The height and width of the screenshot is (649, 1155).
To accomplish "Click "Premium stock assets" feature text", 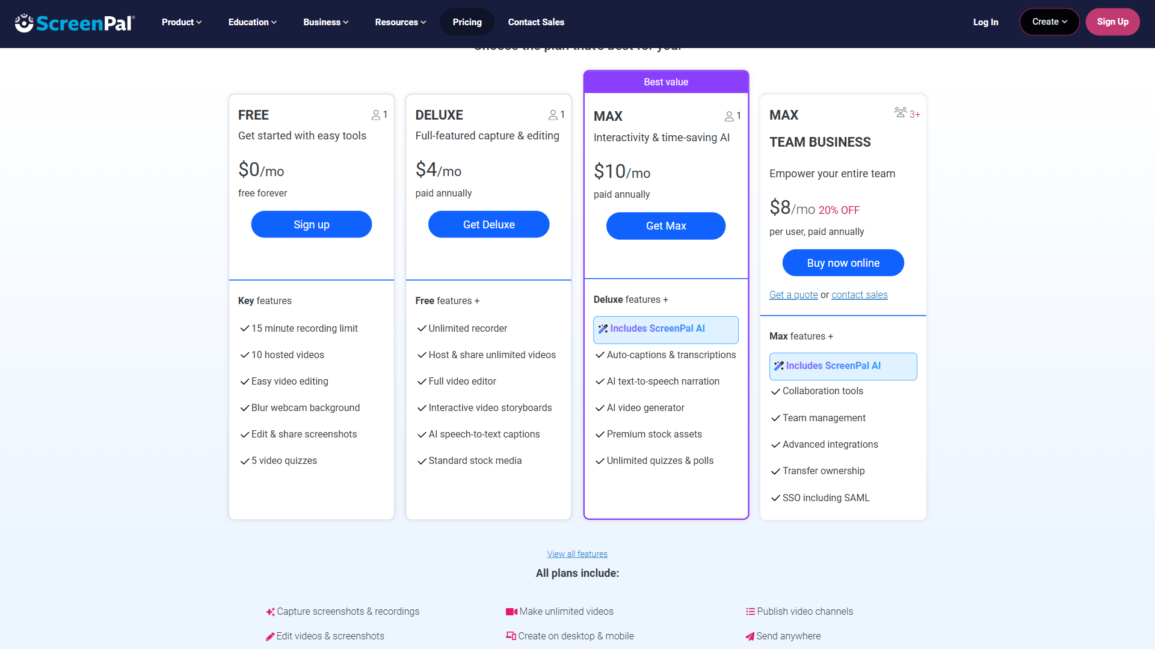I will (x=654, y=434).
